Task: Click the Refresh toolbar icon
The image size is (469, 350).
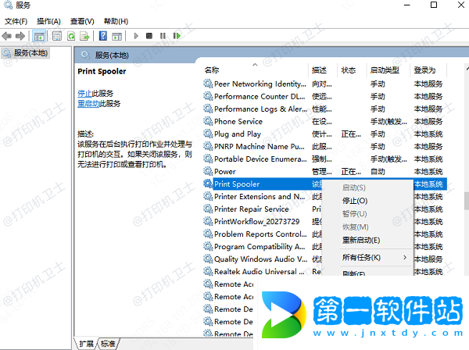Action: 71,36
